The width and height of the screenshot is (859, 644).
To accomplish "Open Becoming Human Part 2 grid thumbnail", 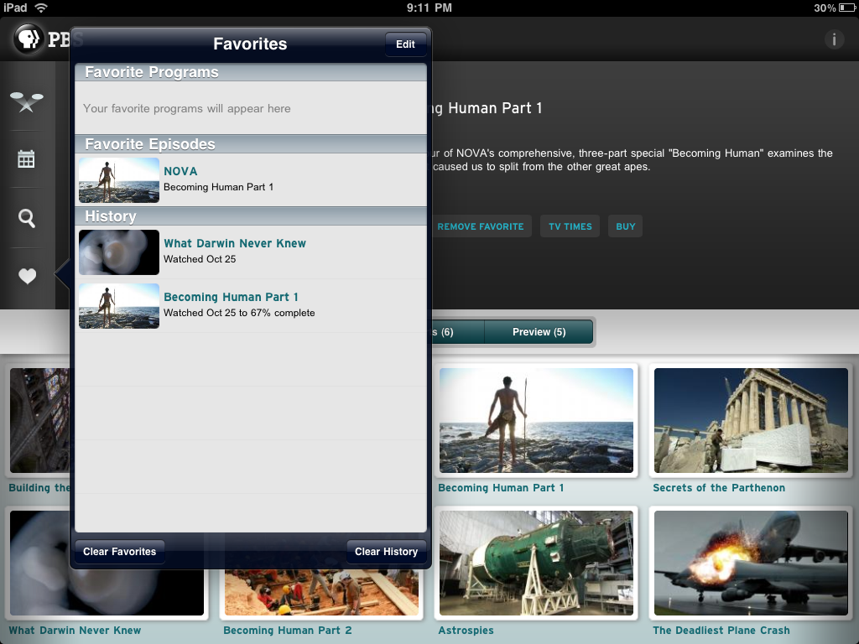I will pos(321,593).
